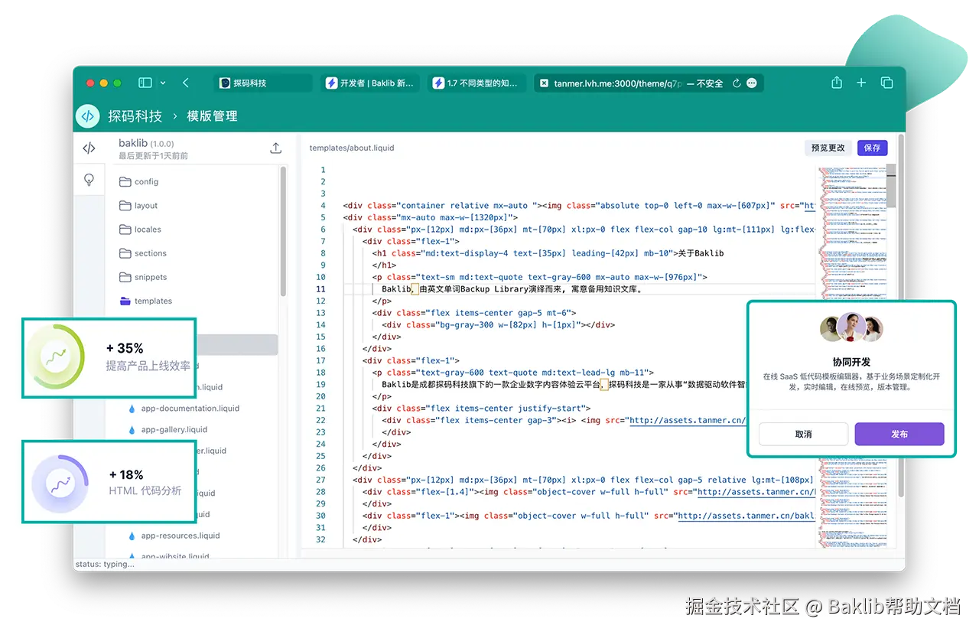Click the 保存 button

click(872, 148)
